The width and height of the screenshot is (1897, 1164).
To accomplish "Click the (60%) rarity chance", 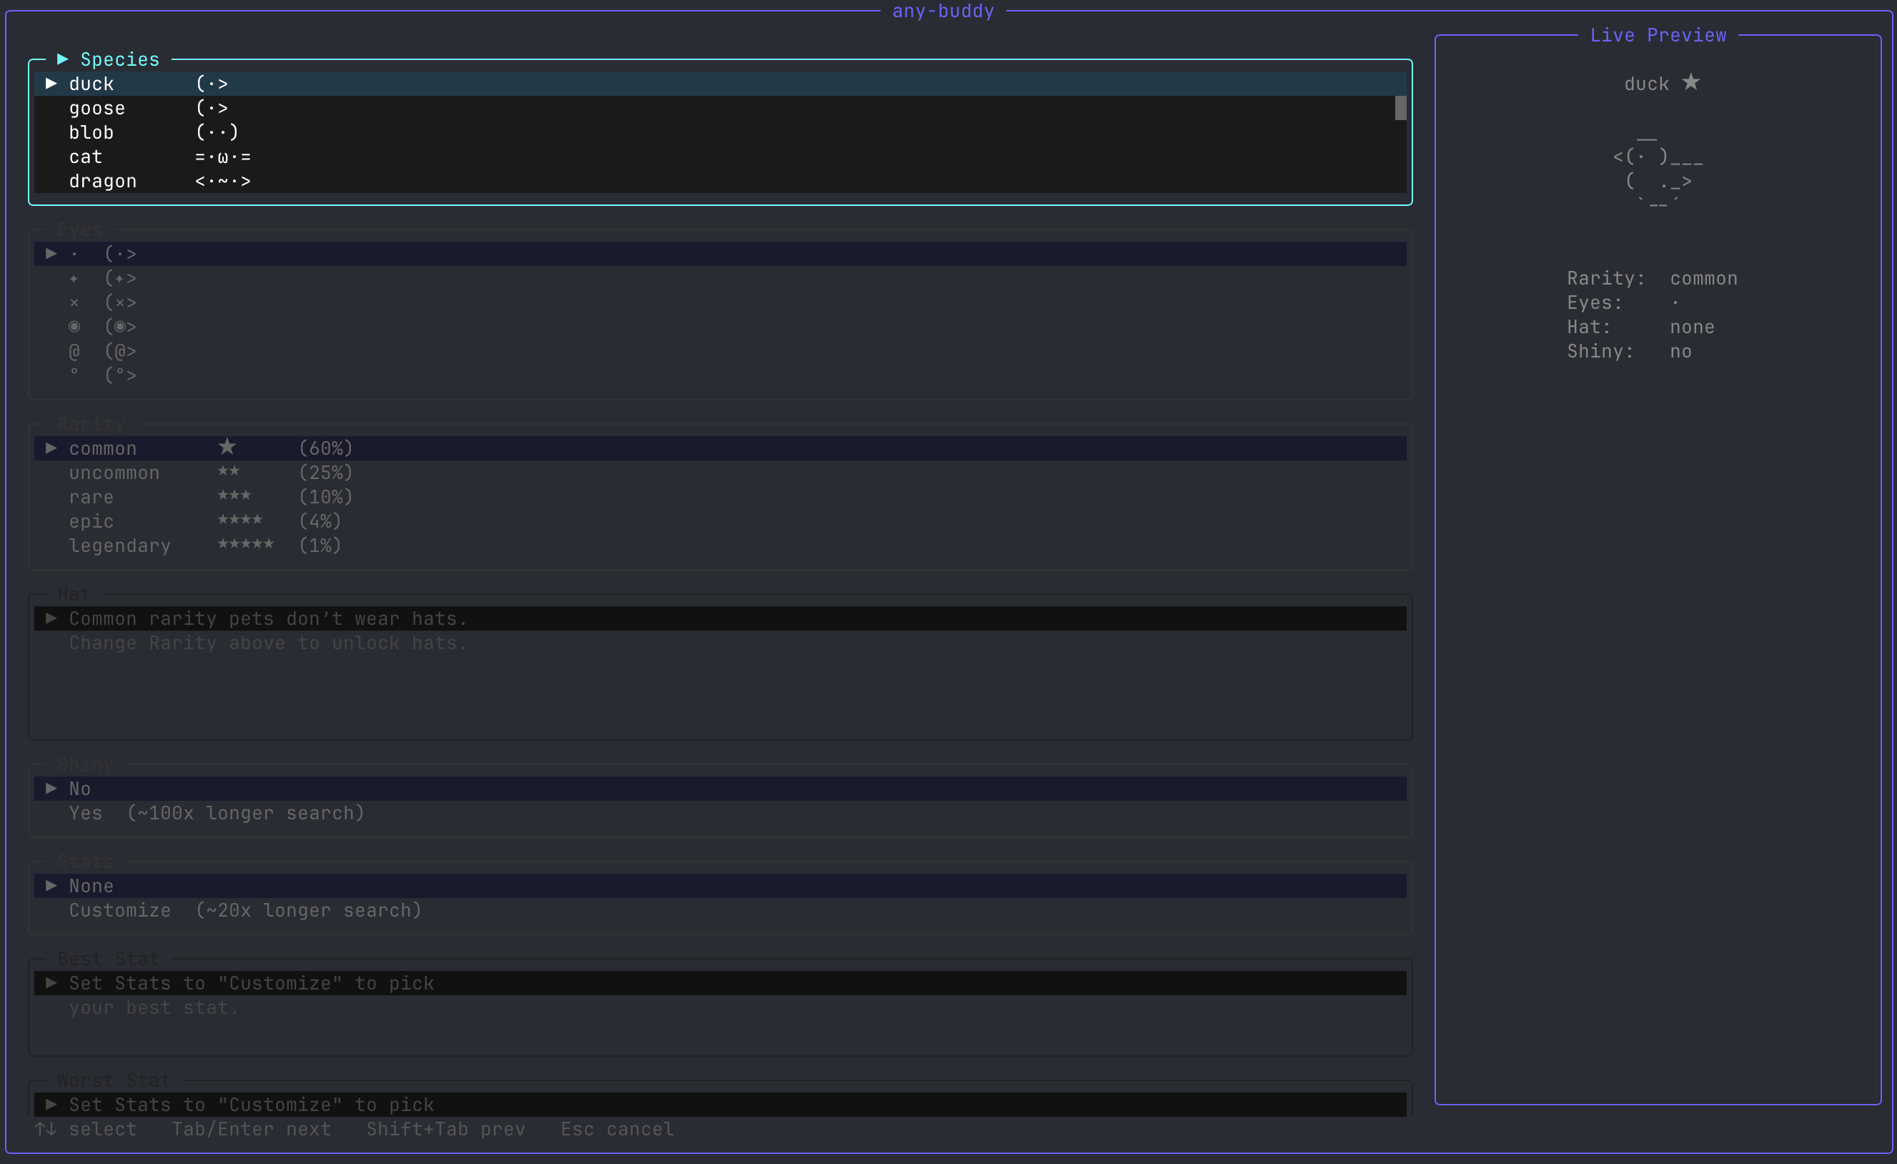I will coord(326,448).
